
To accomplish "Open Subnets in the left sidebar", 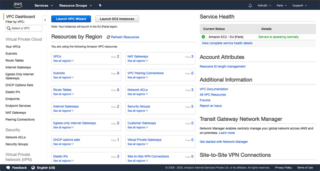I will tap(12, 53).
